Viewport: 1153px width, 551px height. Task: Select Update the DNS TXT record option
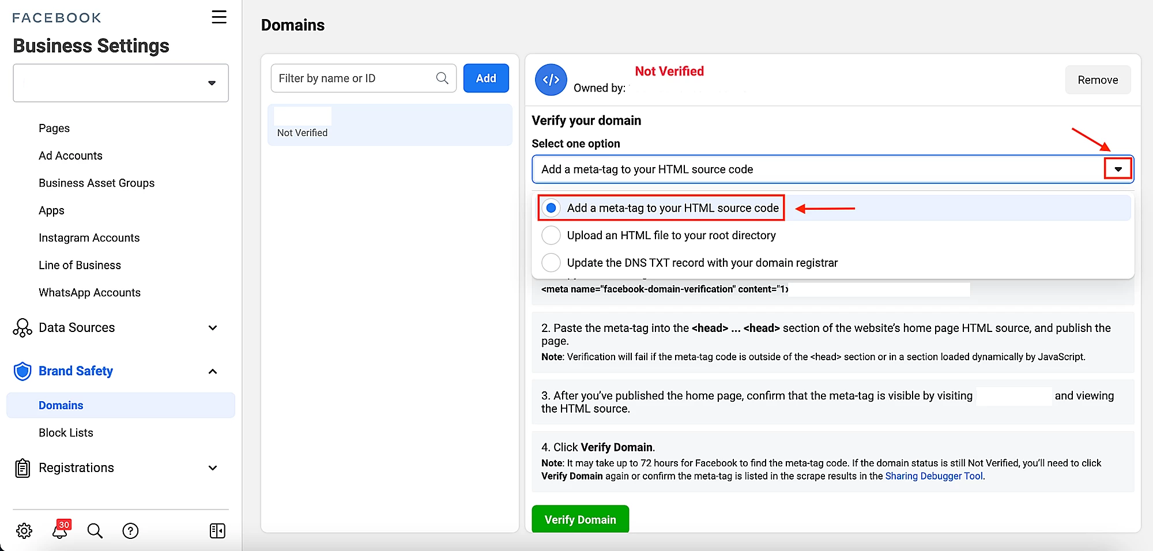click(x=551, y=263)
